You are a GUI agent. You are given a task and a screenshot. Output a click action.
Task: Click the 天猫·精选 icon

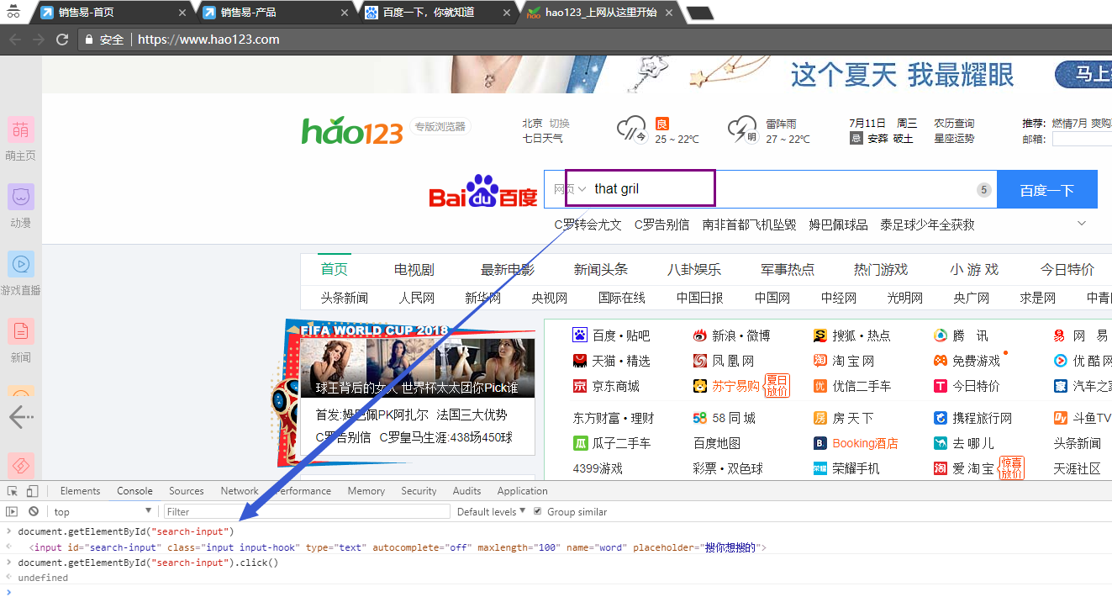click(x=580, y=361)
